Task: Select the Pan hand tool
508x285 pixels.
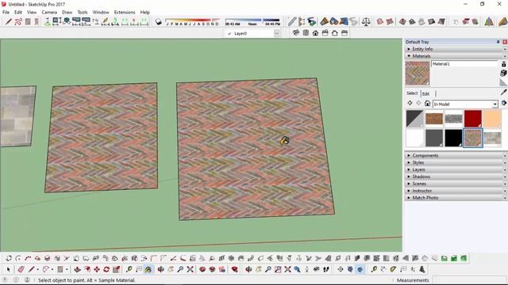Action: (171, 269)
